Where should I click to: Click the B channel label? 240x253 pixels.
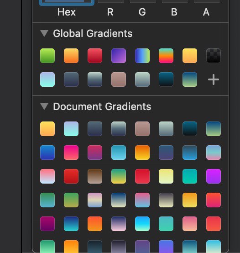click(x=174, y=12)
